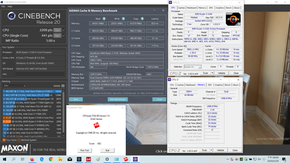Open Settings gear on the taskbar
Viewport: 290px width, 163px height.
click(x=107, y=159)
